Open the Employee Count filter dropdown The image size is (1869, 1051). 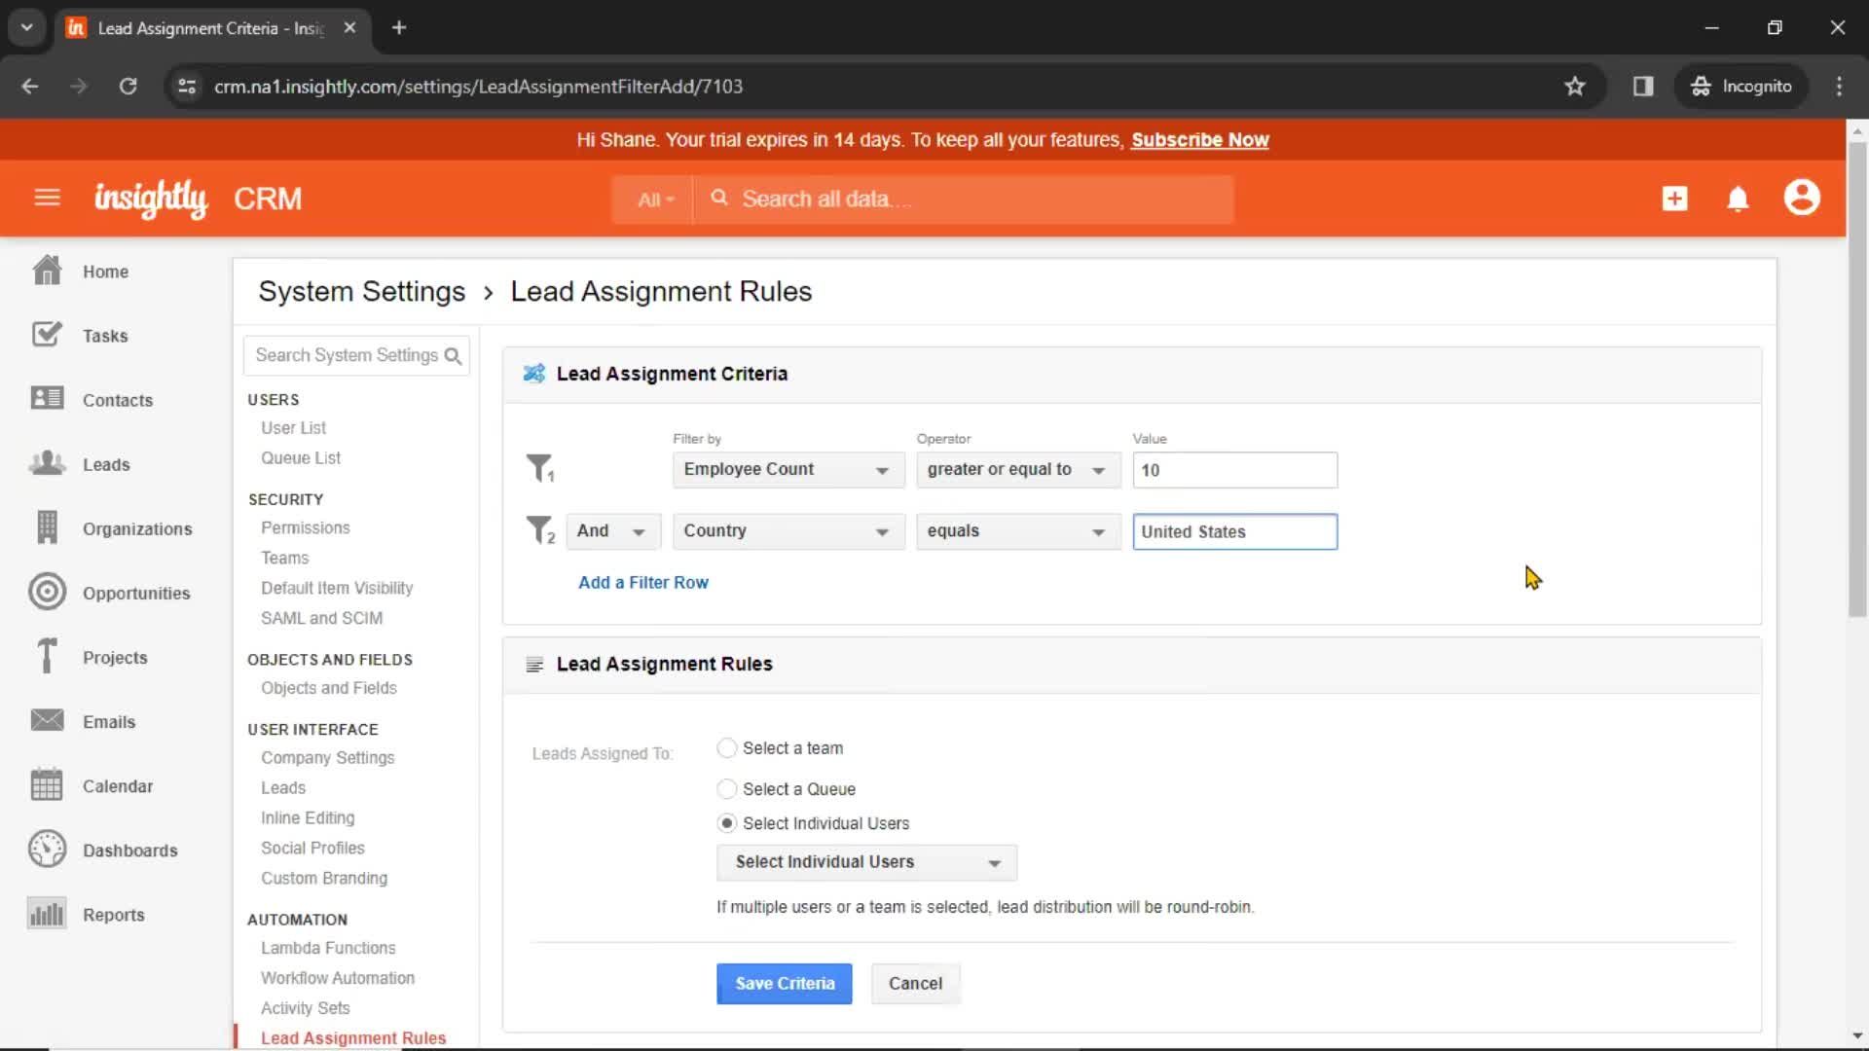tap(788, 470)
